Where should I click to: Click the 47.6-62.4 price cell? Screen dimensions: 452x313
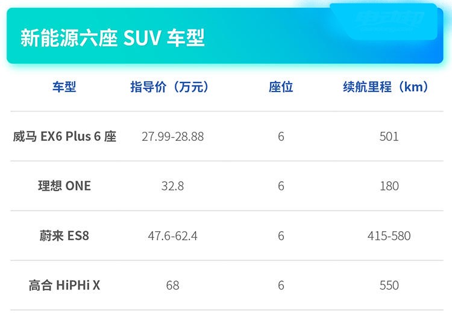pos(172,236)
